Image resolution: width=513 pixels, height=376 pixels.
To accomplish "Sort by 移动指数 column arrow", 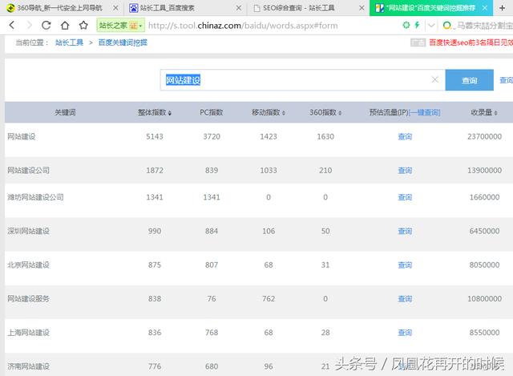I will coord(283,113).
